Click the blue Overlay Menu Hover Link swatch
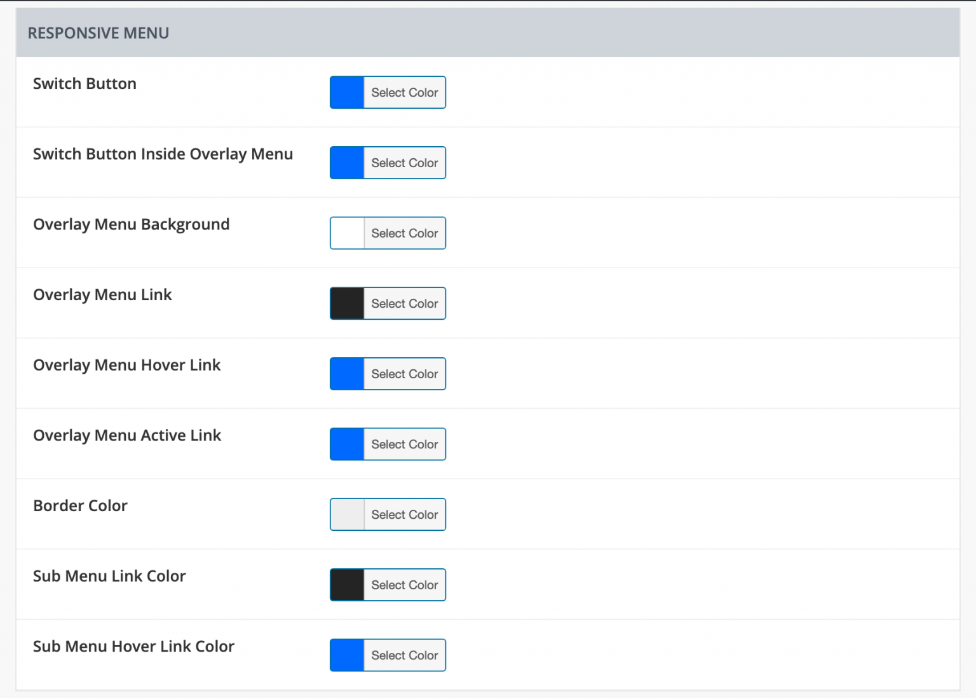The image size is (976, 698). [x=346, y=374]
